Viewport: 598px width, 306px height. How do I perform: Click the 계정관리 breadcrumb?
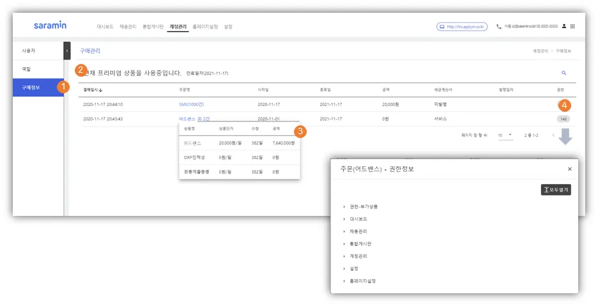tap(540, 50)
